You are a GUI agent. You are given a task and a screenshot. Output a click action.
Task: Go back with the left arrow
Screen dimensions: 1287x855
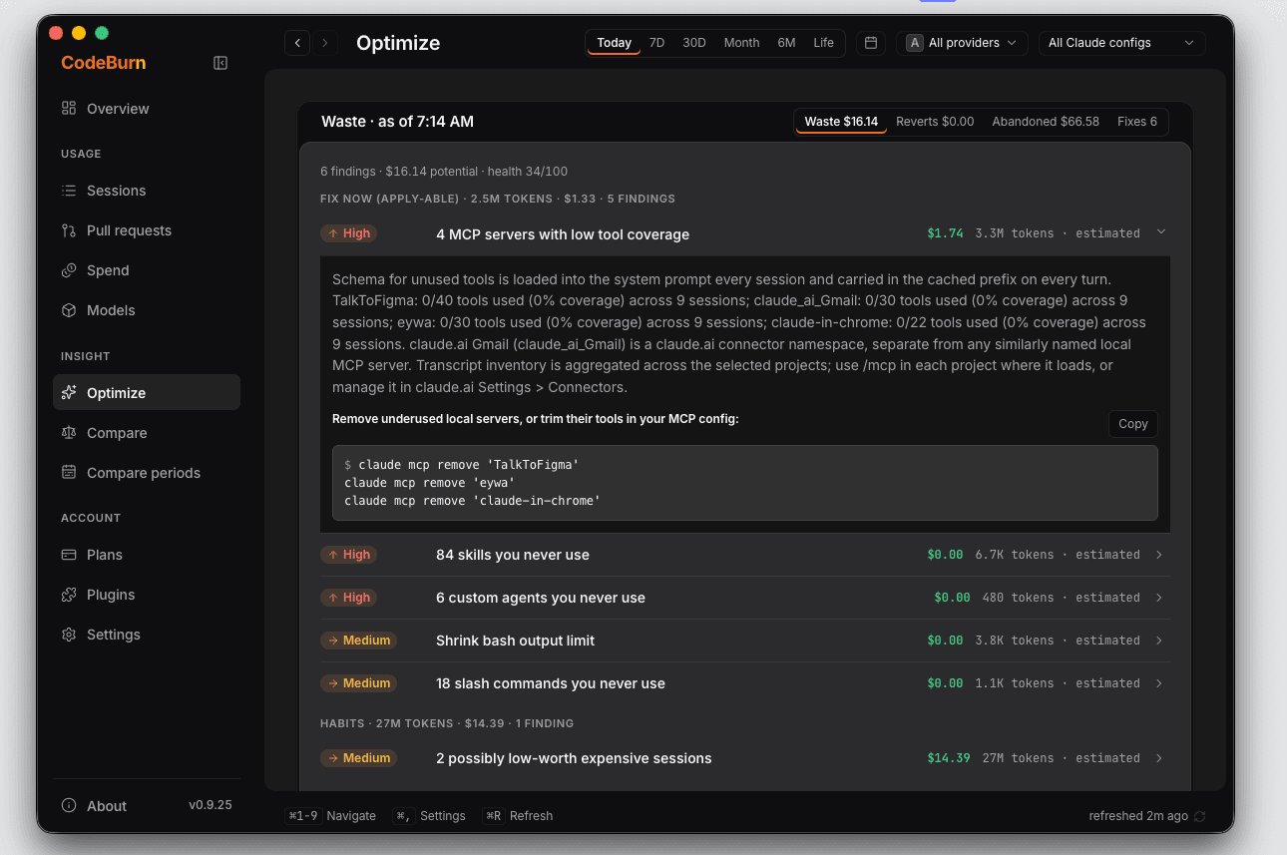(x=297, y=43)
